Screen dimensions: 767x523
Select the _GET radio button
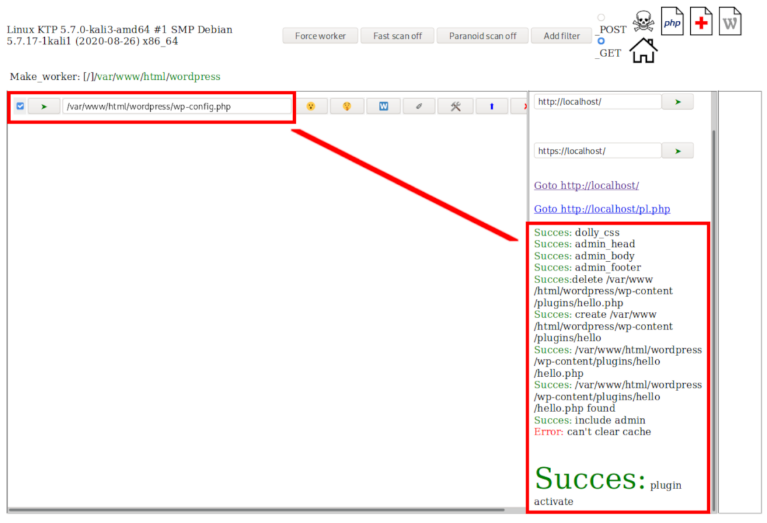(601, 41)
